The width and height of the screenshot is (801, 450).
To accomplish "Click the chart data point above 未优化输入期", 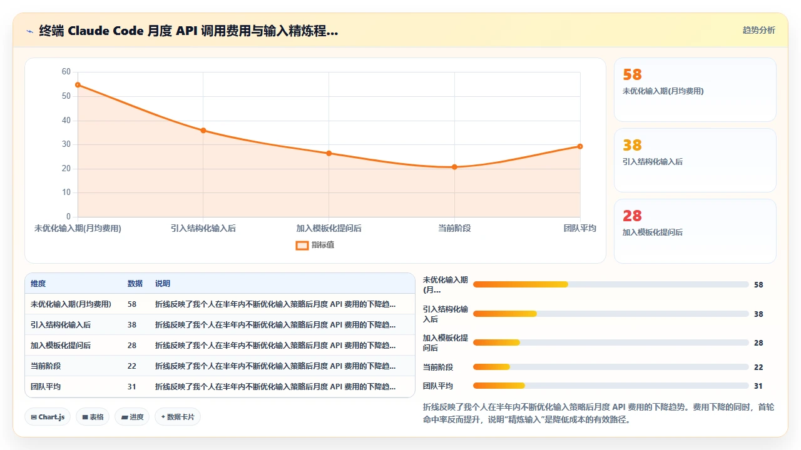I will pos(78,85).
